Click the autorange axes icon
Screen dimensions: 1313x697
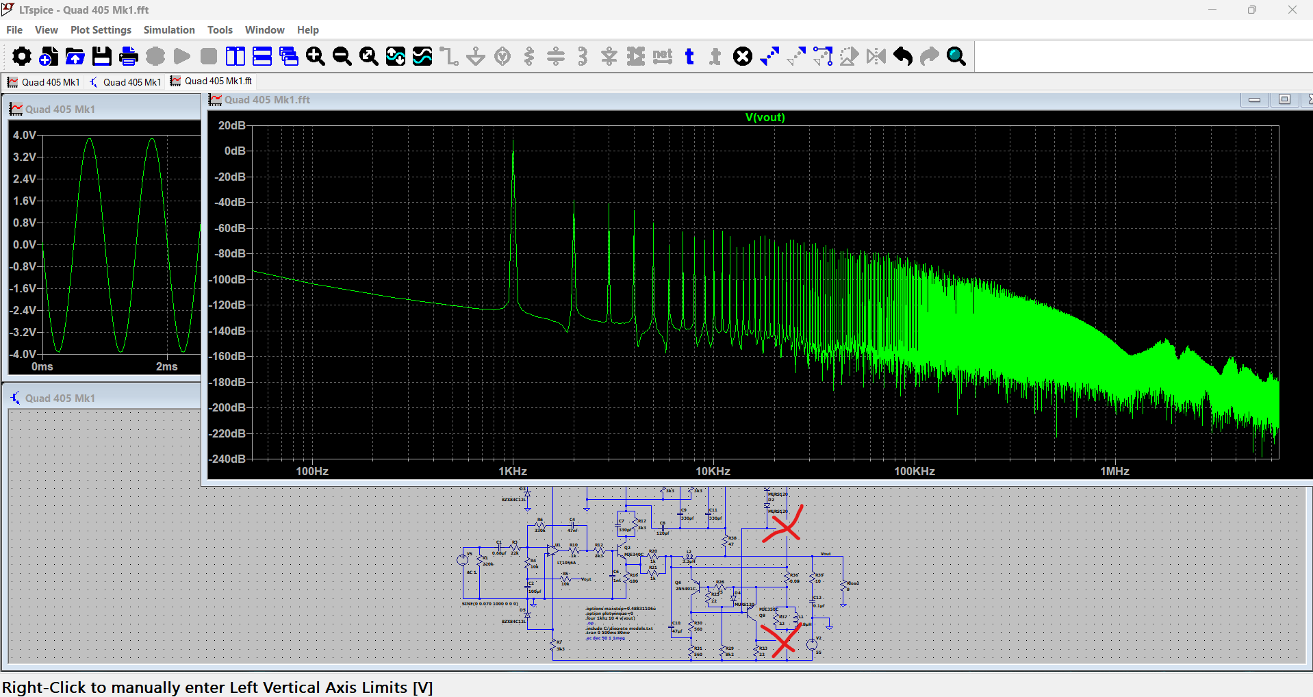pyautogui.click(x=396, y=56)
